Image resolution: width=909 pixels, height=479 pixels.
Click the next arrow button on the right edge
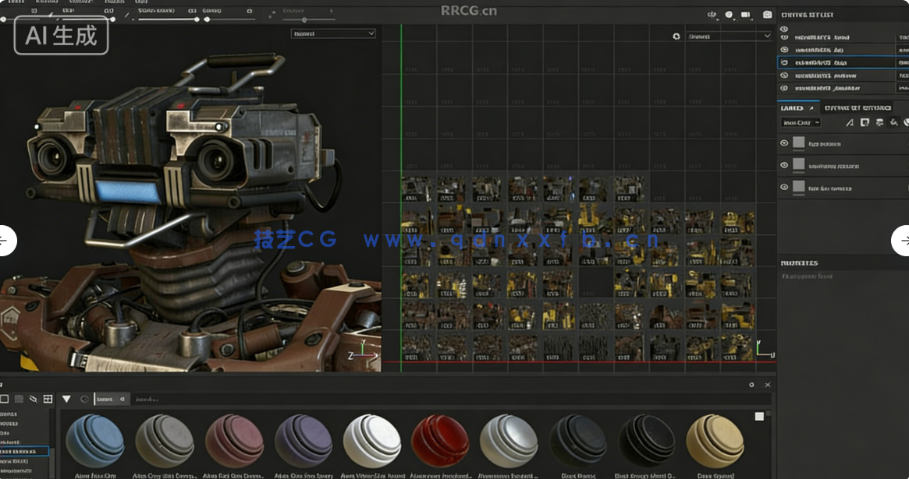(x=904, y=241)
